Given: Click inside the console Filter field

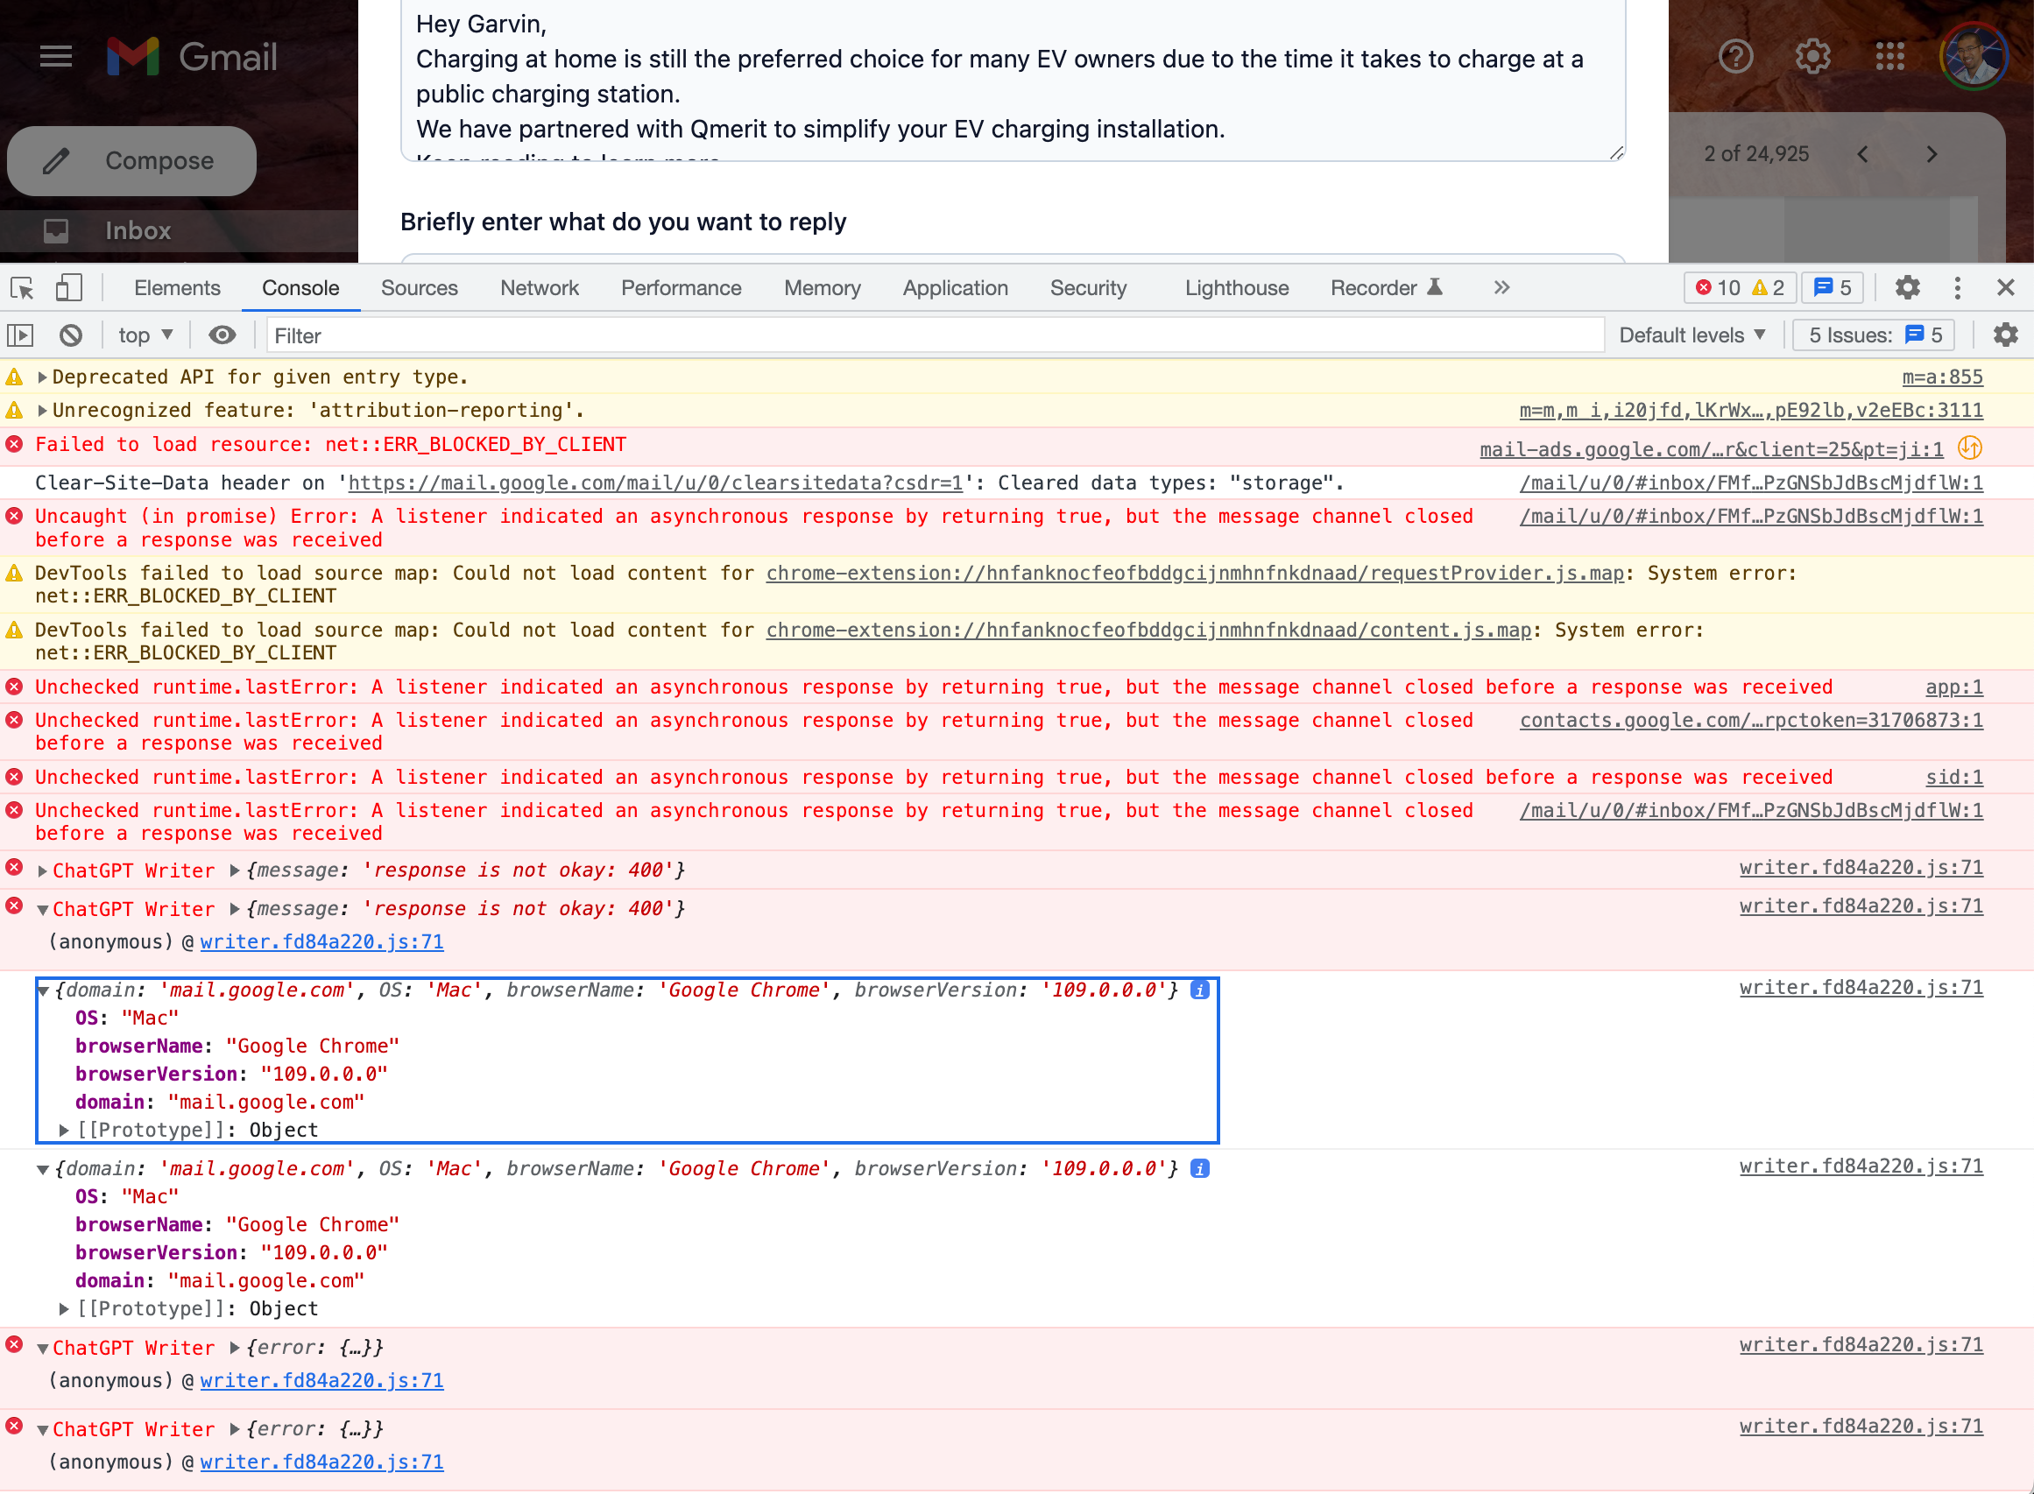Looking at the screenshot, I should [x=452, y=335].
